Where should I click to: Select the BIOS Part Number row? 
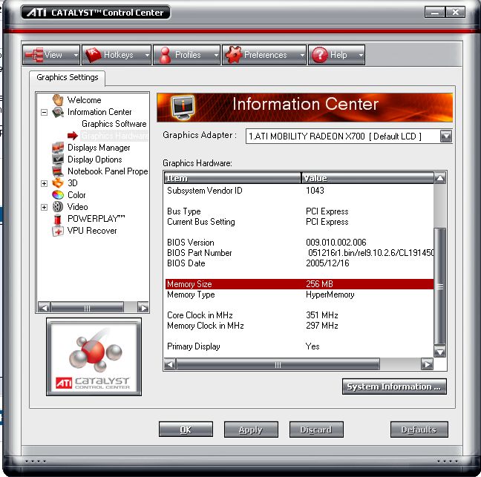(x=299, y=253)
